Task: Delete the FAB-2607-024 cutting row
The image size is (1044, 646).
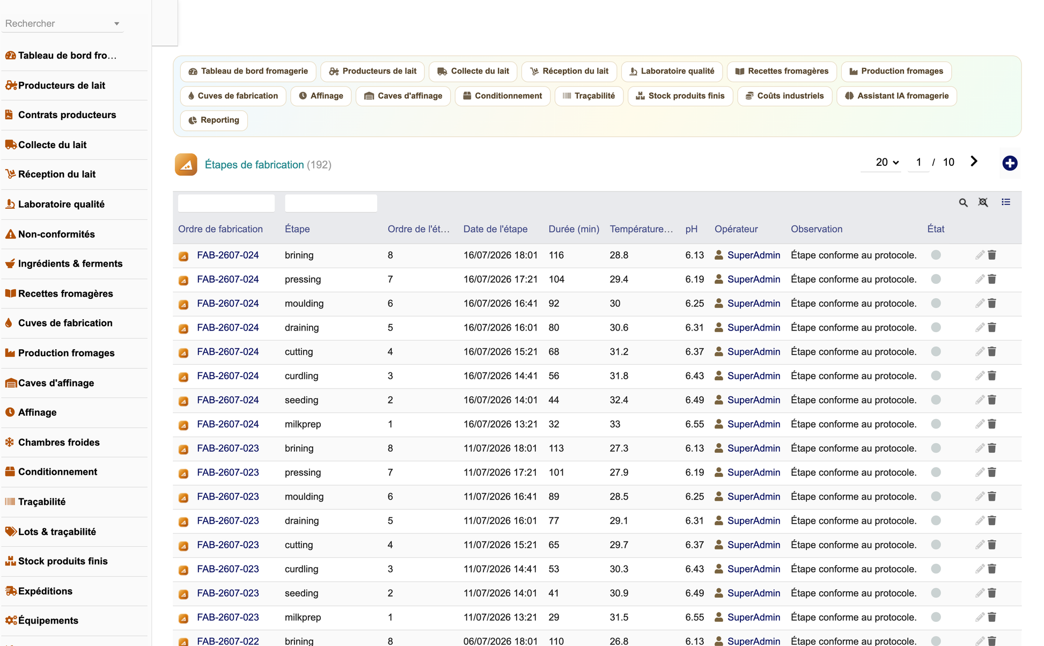Action: coord(992,351)
